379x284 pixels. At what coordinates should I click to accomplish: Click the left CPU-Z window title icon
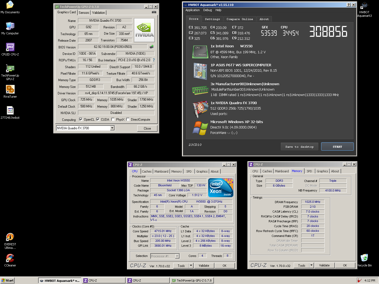pos(130,165)
